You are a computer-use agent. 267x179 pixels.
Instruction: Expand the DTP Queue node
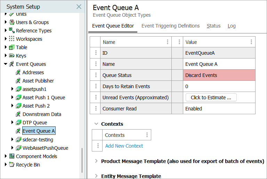pyautogui.click(x=13, y=123)
